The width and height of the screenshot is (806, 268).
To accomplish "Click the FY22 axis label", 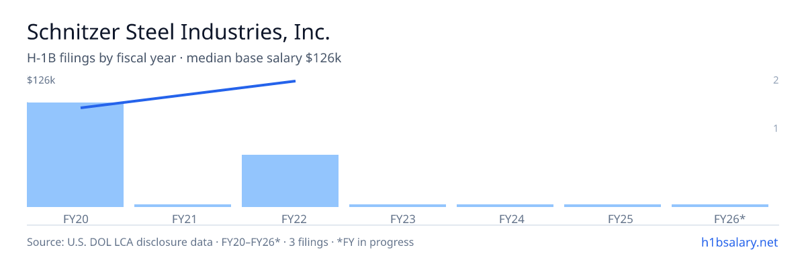I will pos(290,218).
